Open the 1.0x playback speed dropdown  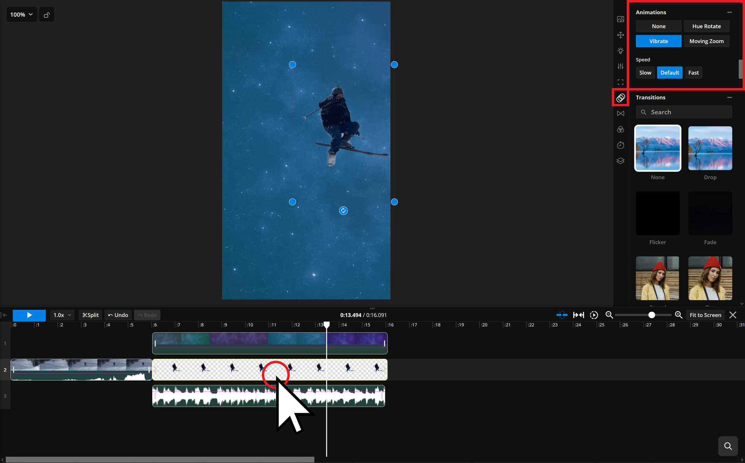click(x=62, y=315)
